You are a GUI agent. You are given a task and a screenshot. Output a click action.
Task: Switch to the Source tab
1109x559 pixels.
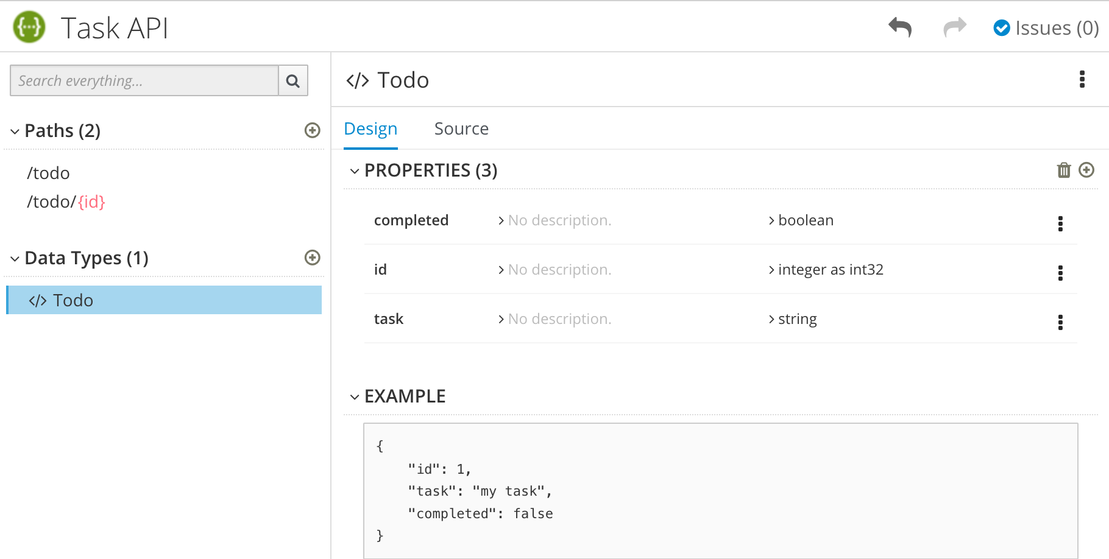[461, 128]
